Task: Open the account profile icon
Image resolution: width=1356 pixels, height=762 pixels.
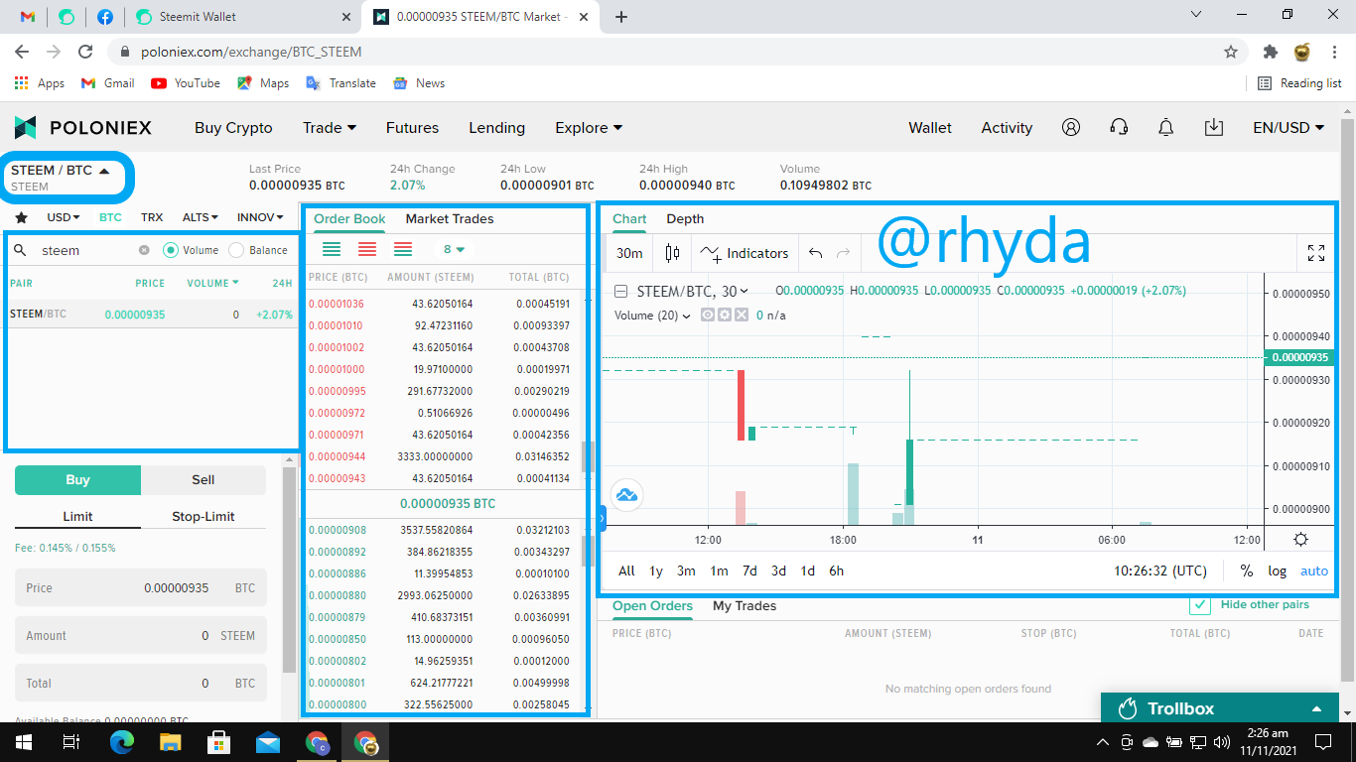Action: tap(1071, 127)
